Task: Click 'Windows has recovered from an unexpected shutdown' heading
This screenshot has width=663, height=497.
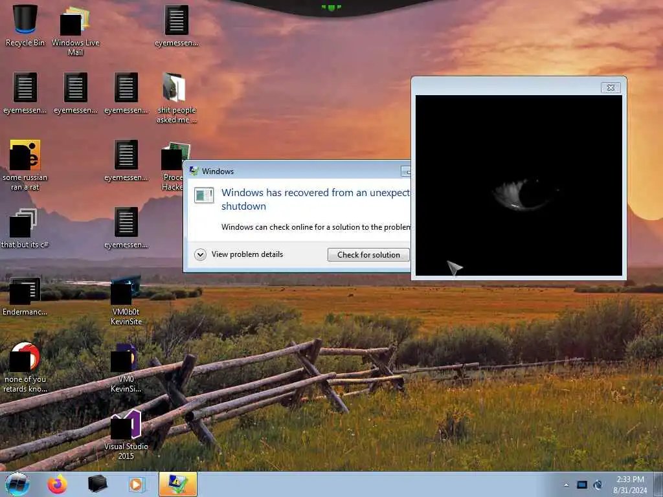Action: click(x=316, y=199)
